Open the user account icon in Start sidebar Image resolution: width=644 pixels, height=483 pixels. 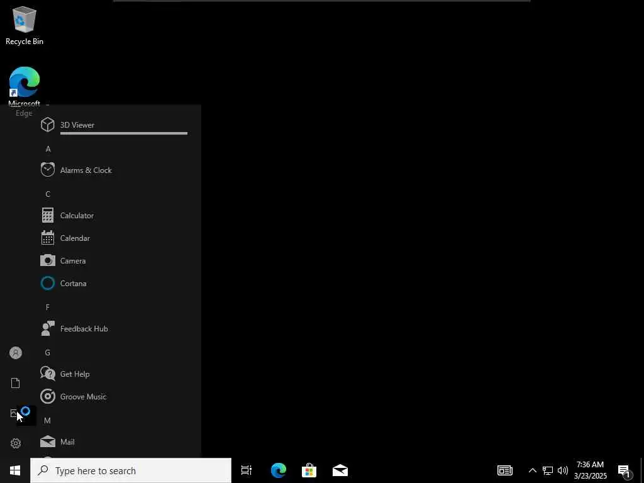pyautogui.click(x=16, y=353)
